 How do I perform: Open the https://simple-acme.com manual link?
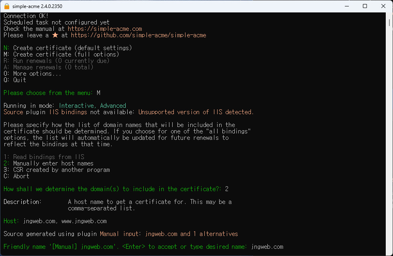[105, 29]
